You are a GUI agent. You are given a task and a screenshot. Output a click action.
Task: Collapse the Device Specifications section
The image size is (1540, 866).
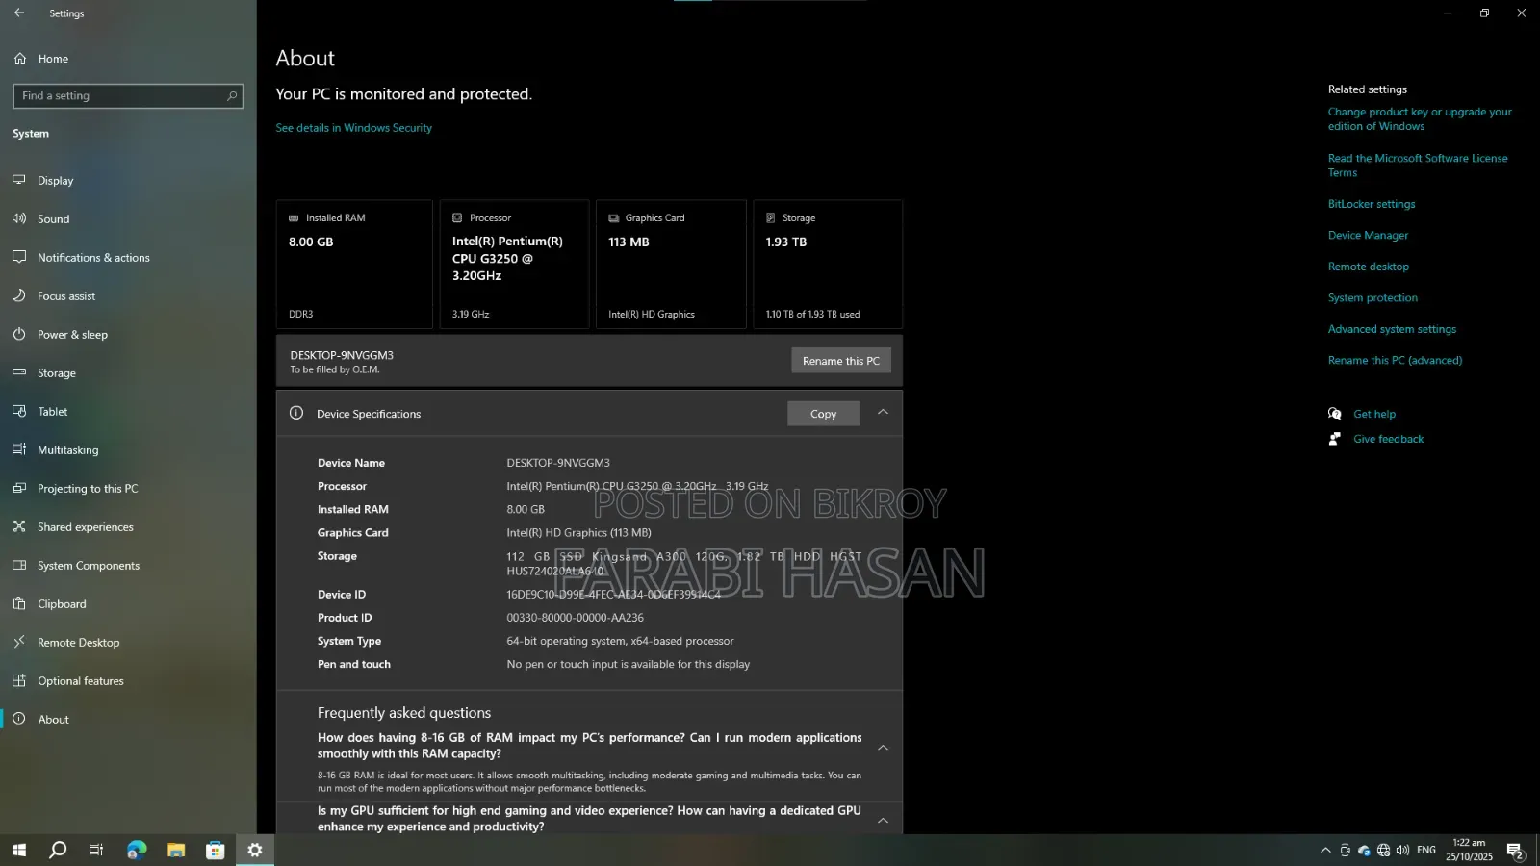[883, 413]
